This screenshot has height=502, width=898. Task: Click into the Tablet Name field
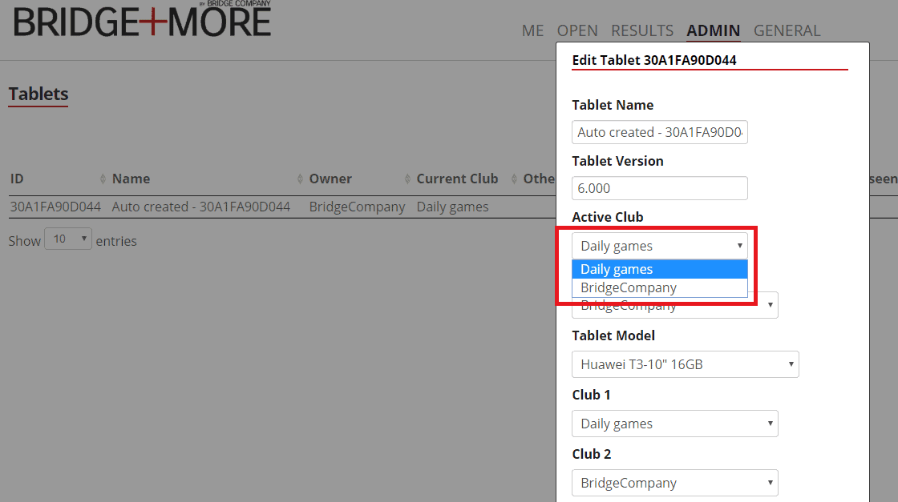point(659,132)
